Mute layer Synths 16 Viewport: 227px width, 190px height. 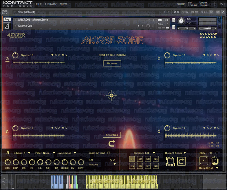[63, 55]
